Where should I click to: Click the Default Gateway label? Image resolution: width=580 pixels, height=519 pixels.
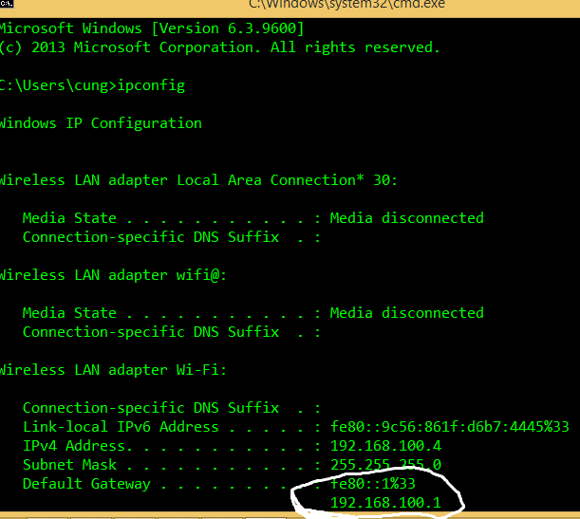point(86,484)
